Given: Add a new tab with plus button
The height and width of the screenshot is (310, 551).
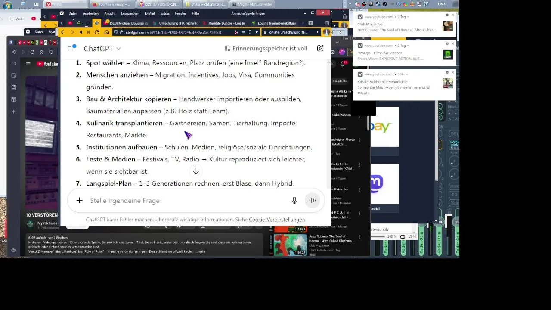Looking at the screenshot, I should click(x=311, y=23).
